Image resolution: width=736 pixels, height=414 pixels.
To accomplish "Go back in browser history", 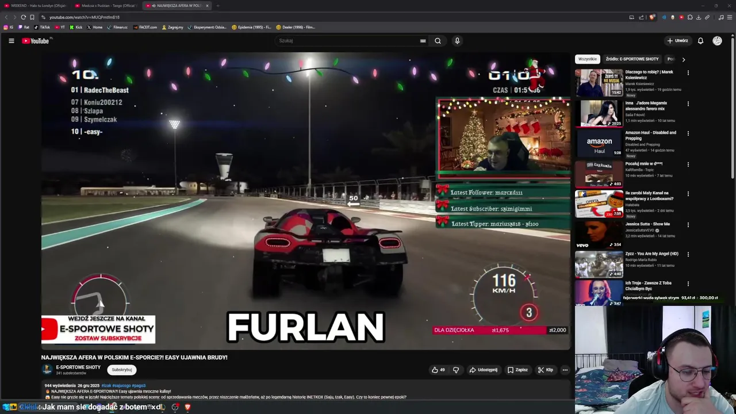I will pyautogui.click(x=7, y=17).
